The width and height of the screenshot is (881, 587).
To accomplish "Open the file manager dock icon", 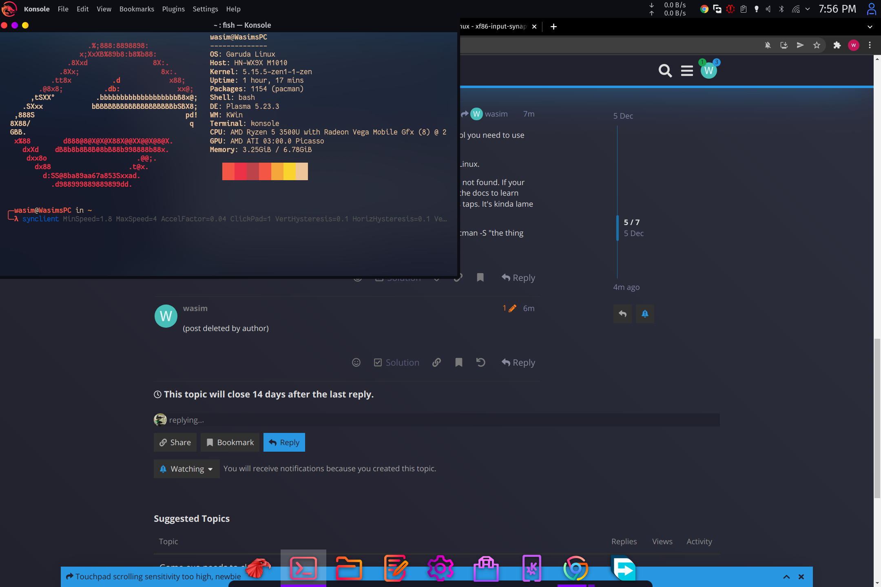I will pos(349,568).
